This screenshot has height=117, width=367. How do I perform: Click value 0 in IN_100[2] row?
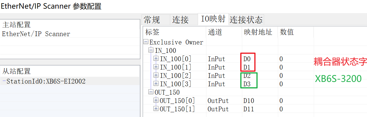coord(281,76)
